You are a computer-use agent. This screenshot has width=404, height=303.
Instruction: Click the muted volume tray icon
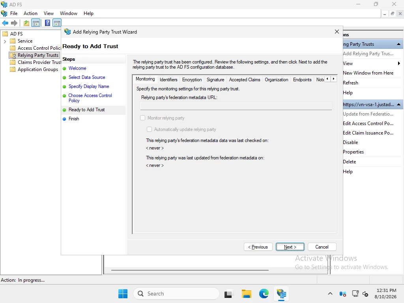[x=365, y=294]
